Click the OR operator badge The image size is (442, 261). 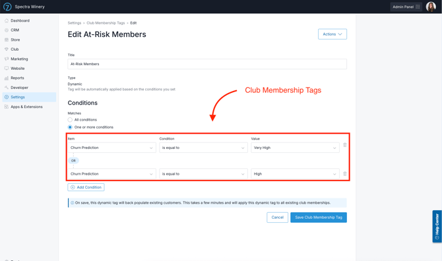click(73, 160)
